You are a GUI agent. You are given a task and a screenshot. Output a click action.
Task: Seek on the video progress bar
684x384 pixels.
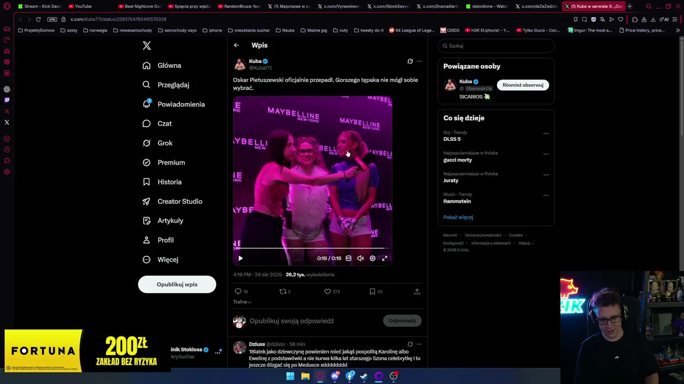pos(312,249)
